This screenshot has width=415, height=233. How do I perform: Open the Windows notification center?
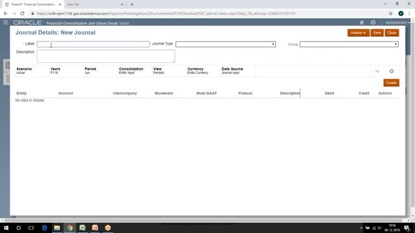pos(407,228)
